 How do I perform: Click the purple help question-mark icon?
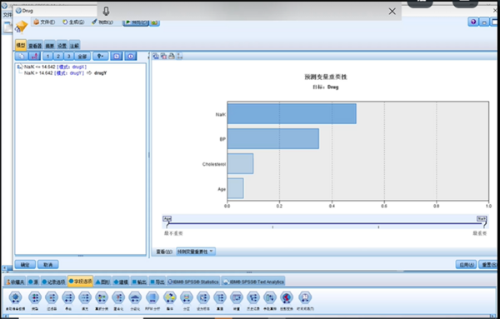[x=473, y=22]
